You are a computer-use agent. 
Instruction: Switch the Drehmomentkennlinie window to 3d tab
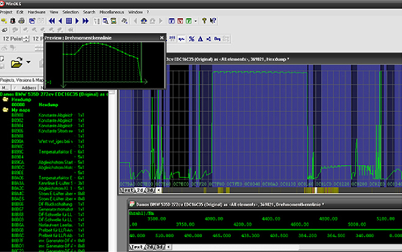tap(159, 247)
